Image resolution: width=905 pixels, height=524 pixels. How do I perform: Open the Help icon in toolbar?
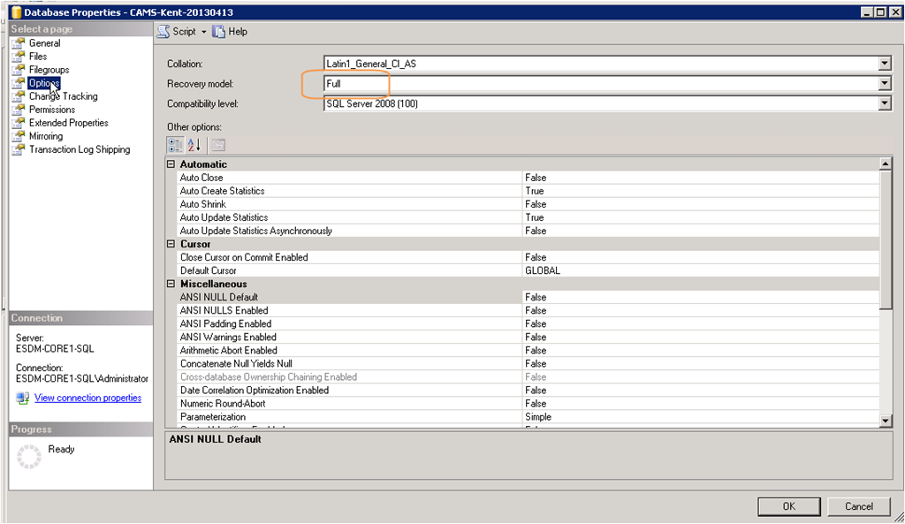pos(219,32)
